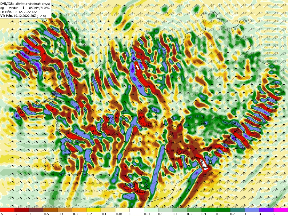This screenshot has height=216, width=288.
Task: Select the '9.4' value in the white area
Action: [206, 168]
